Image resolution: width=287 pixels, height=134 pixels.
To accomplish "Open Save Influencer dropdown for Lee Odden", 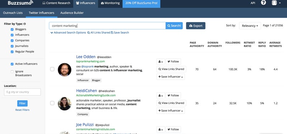I will tap(171, 77).
